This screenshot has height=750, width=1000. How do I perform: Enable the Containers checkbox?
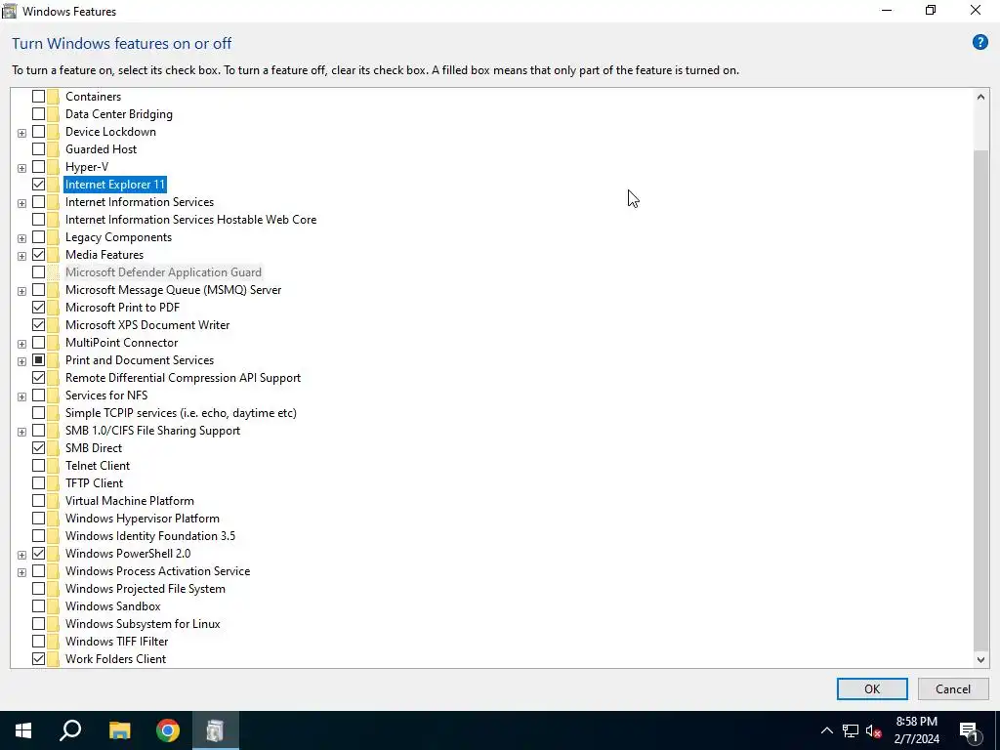[38, 97]
